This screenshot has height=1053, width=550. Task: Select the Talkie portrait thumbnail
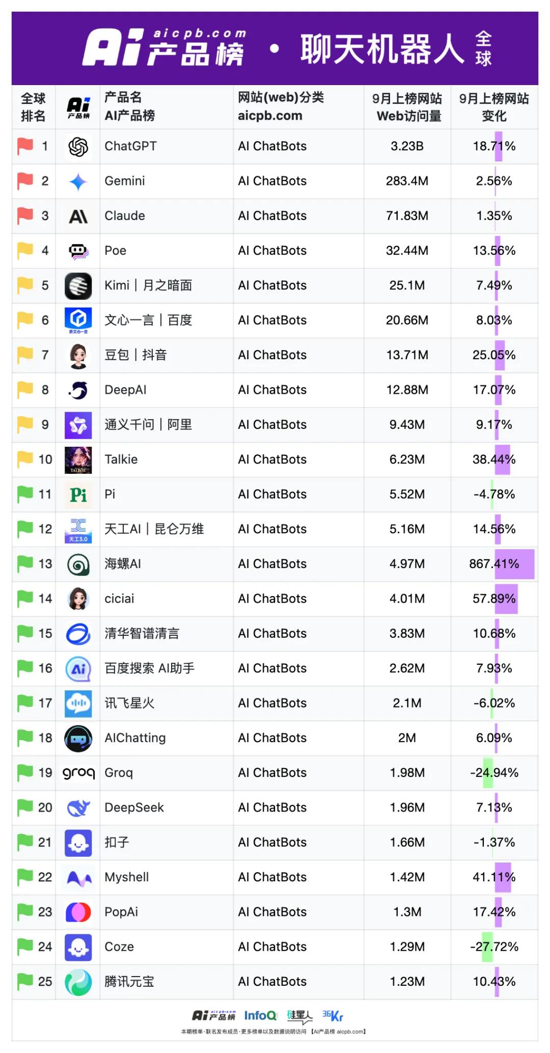(x=78, y=460)
